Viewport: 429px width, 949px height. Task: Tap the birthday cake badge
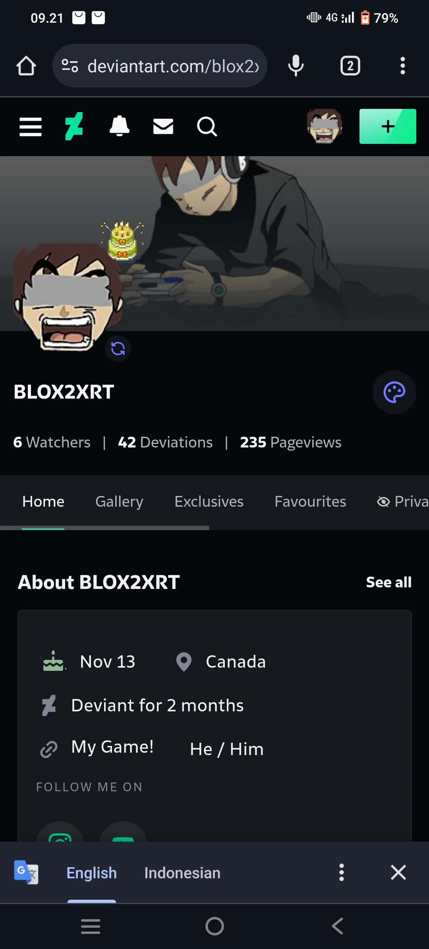[x=122, y=240]
